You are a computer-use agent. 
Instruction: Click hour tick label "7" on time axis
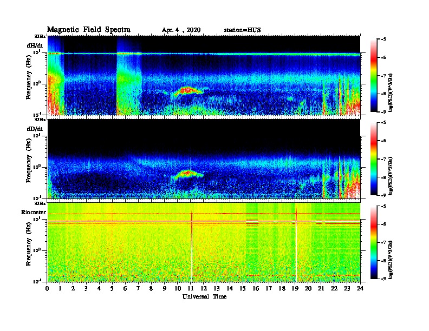tap(138, 288)
